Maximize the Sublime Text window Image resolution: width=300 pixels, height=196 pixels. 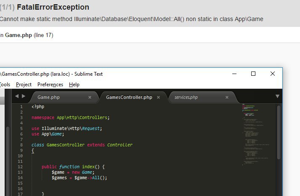point(253,74)
